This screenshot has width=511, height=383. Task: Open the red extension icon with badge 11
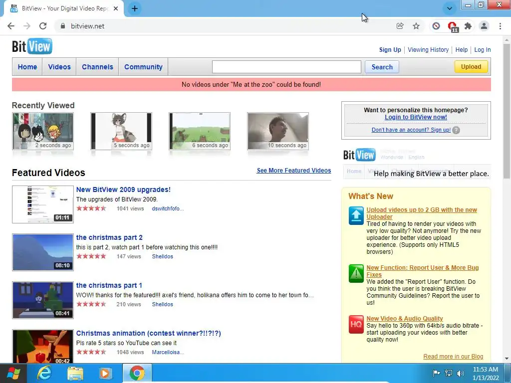(452, 26)
